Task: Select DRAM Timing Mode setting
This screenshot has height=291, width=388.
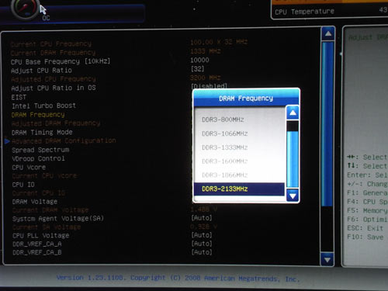Action: point(42,133)
